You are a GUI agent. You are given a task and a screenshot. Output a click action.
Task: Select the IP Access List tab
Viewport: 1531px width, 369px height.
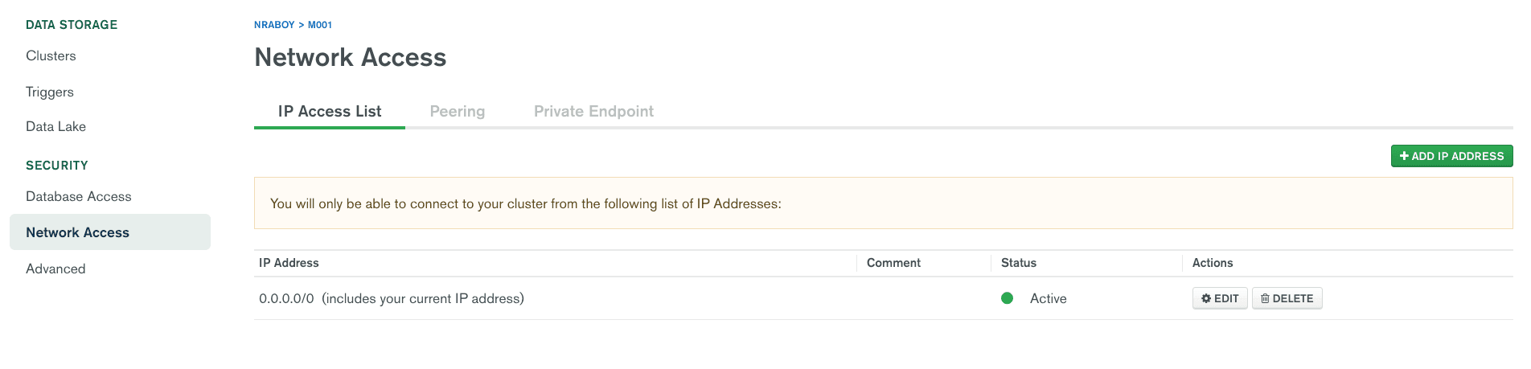[x=330, y=111]
